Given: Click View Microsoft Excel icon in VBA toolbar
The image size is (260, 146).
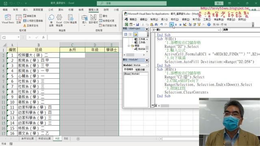Looking at the screenshot, I should [126, 24].
